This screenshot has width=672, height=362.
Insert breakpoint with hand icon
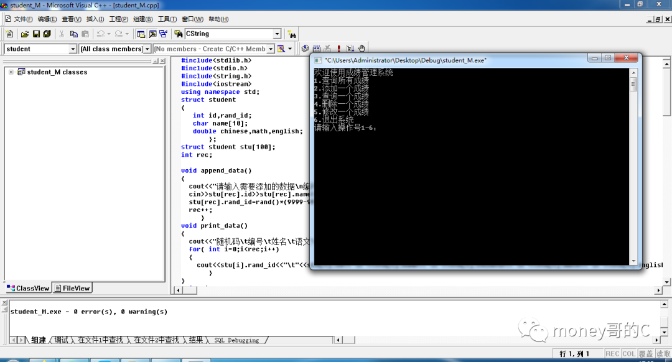(x=362, y=49)
